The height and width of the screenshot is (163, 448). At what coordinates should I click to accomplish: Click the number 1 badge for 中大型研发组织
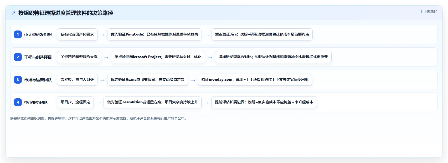[x=18, y=34]
